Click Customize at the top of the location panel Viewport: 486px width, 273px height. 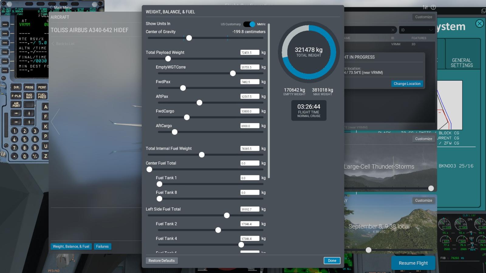click(x=424, y=17)
